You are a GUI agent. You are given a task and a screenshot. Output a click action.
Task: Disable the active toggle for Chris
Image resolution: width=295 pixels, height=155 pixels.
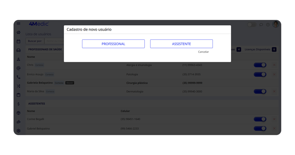(260, 65)
